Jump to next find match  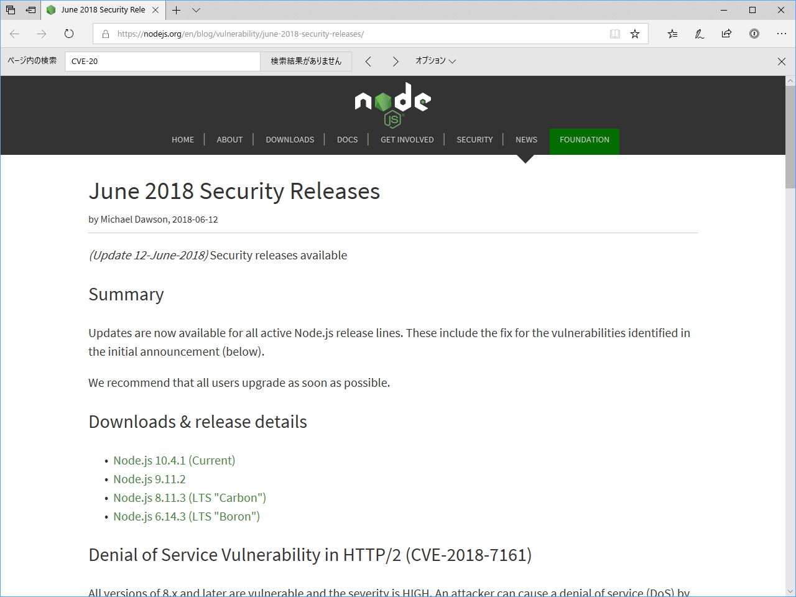coord(396,61)
